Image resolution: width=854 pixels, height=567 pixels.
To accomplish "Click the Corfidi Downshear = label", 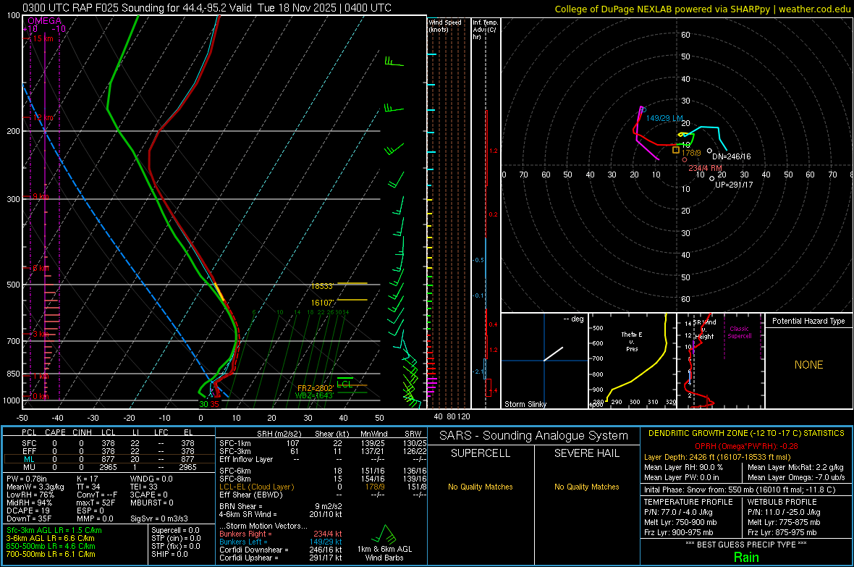I will (254, 550).
